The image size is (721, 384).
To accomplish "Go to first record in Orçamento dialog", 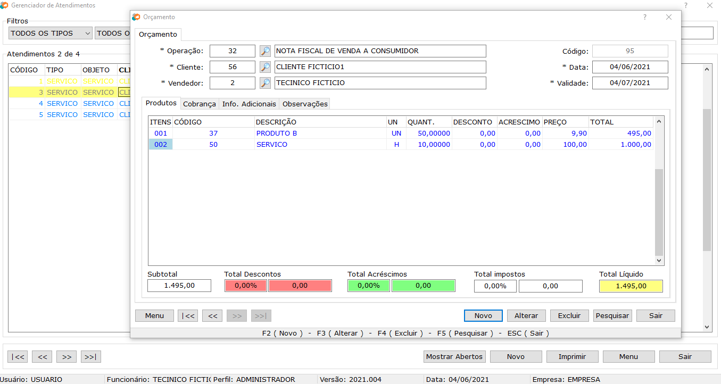I will click(x=188, y=316).
